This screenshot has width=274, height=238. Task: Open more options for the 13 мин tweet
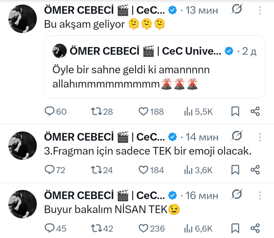(x=260, y=10)
